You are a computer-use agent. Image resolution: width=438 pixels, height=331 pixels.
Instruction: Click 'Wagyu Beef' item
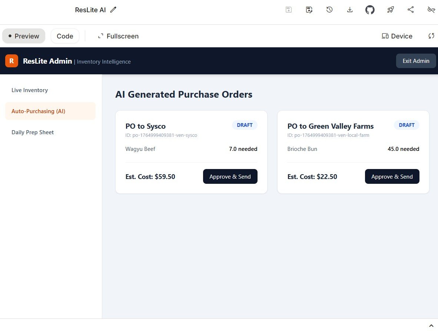coord(140,149)
